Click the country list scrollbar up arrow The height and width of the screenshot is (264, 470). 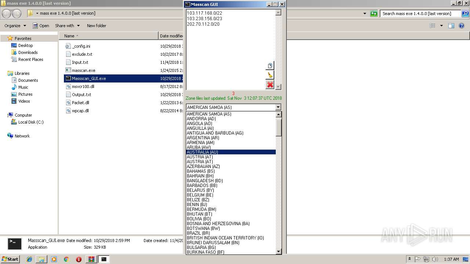point(279,114)
